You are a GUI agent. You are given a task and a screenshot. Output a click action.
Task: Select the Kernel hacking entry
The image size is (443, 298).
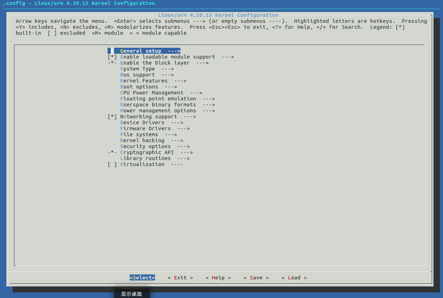pyautogui.click(x=142, y=140)
